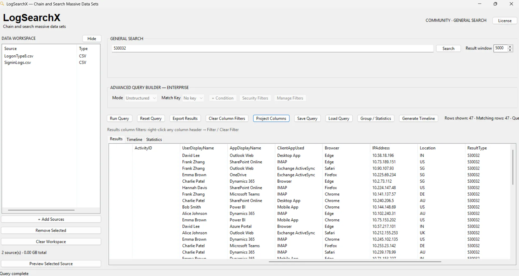Click Project Columns button
This screenshot has width=519, height=276.
coord(271,118)
